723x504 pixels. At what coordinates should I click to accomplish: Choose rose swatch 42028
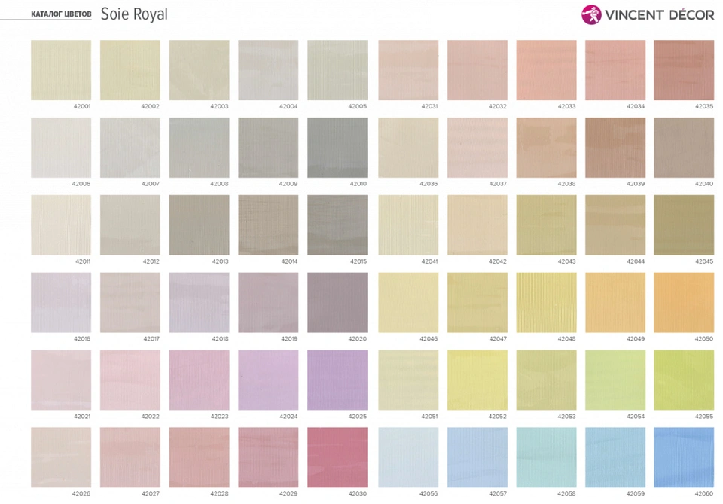tap(199, 457)
